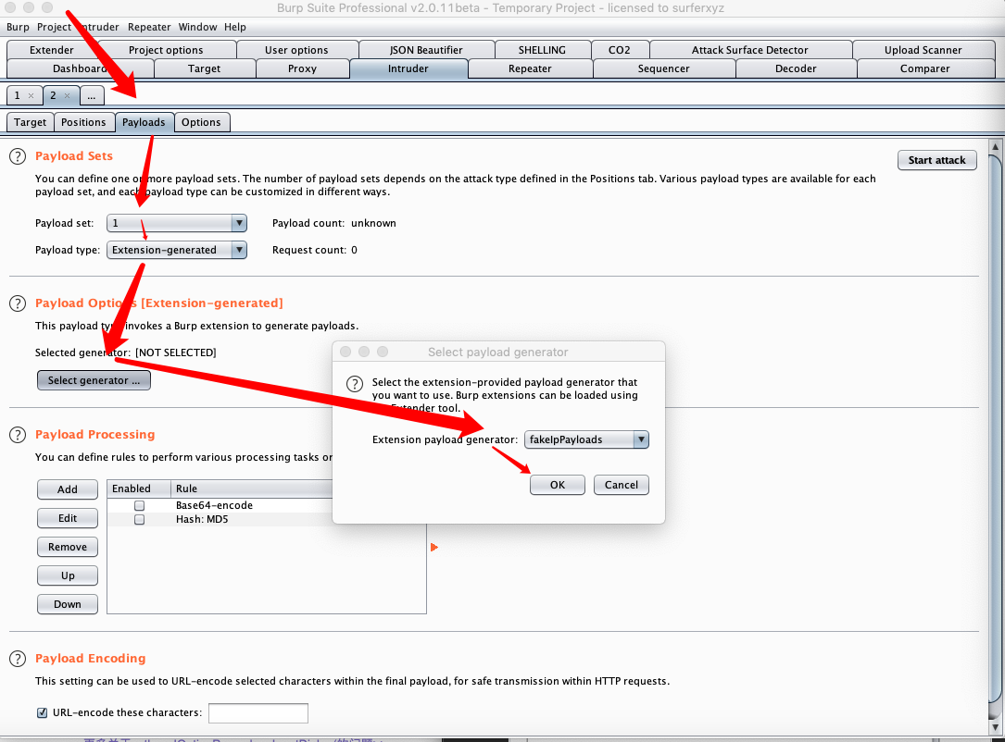The height and width of the screenshot is (742, 1005).
Task: Select Intruder attack tab 2
Action: (53, 95)
